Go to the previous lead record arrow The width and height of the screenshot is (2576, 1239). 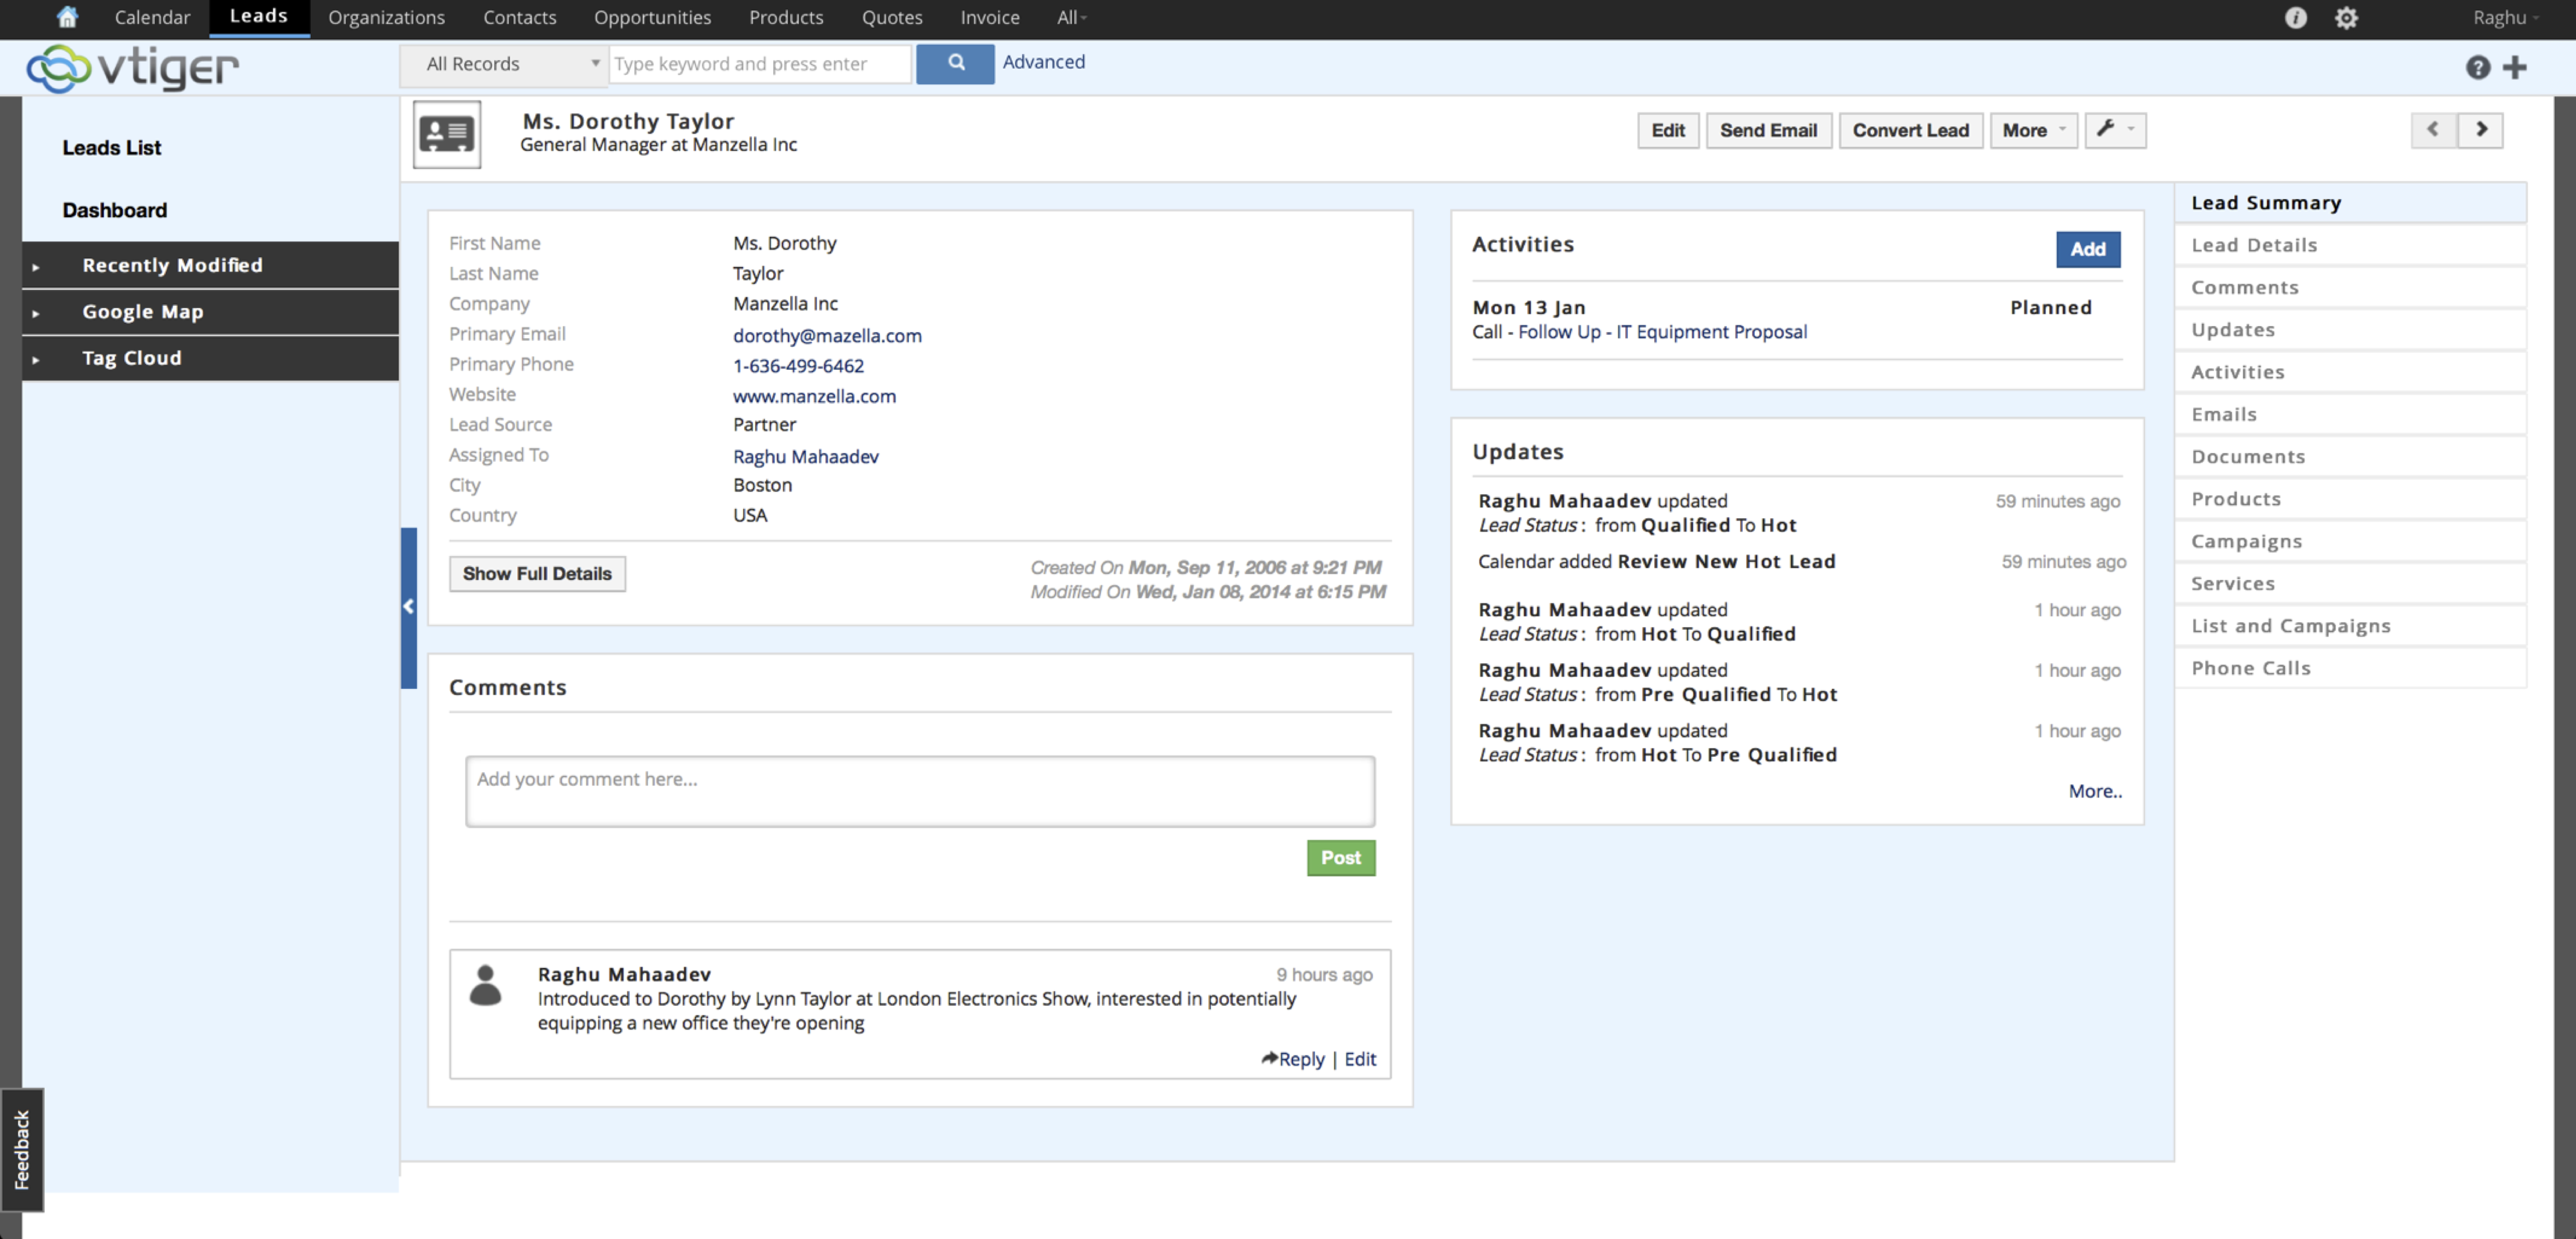pos(2434,129)
